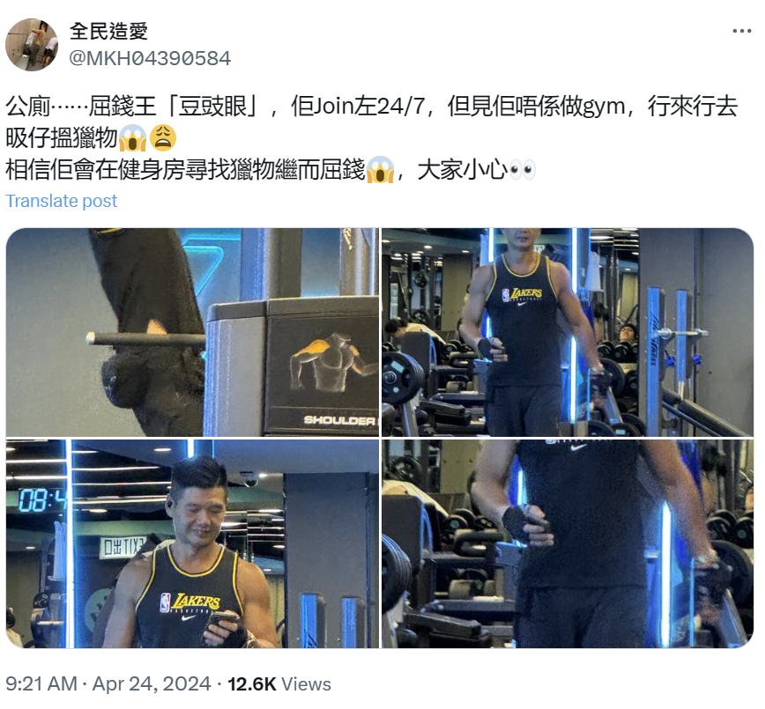Open the three-dot more options menu

[741, 31]
